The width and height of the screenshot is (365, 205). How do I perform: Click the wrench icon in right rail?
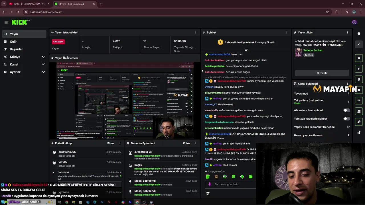point(359,122)
